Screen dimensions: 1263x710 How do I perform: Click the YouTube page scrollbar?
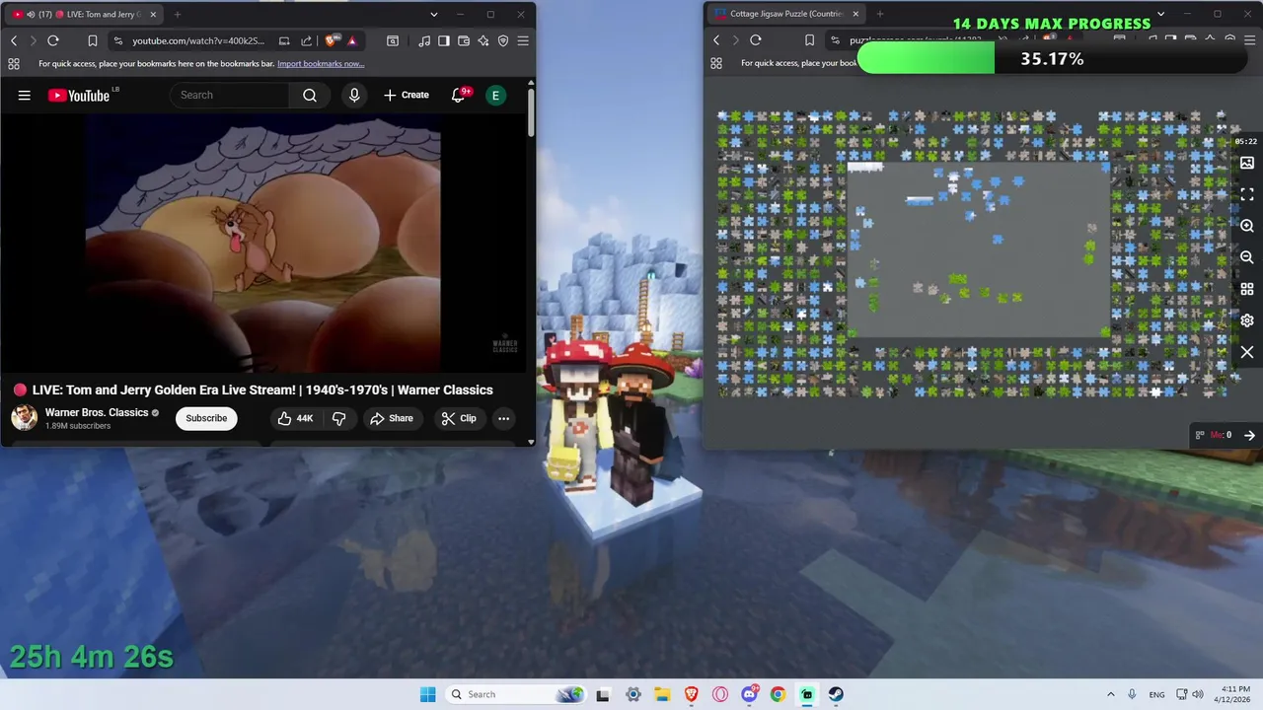click(531, 113)
